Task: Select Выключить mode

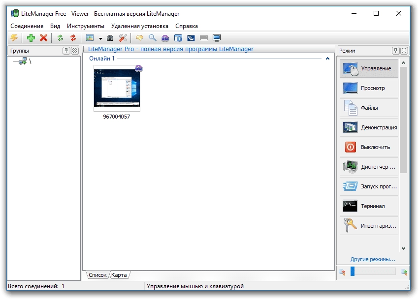Action: [369, 147]
